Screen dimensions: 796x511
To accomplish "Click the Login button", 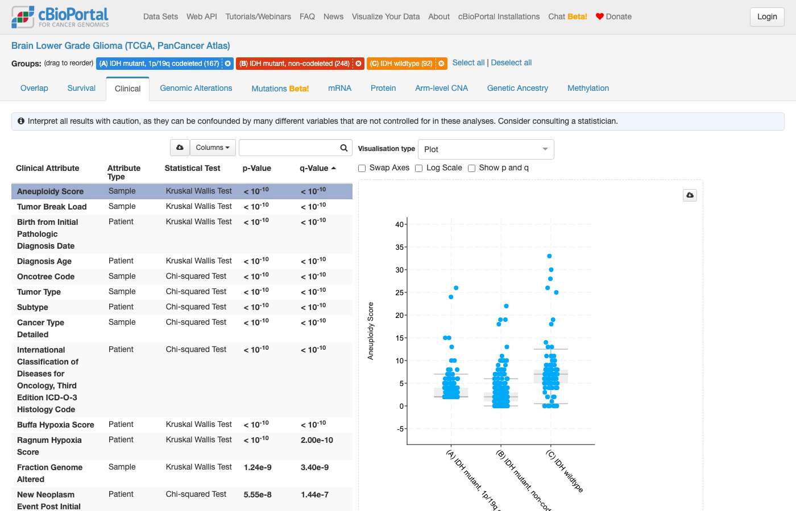I will point(767,16).
